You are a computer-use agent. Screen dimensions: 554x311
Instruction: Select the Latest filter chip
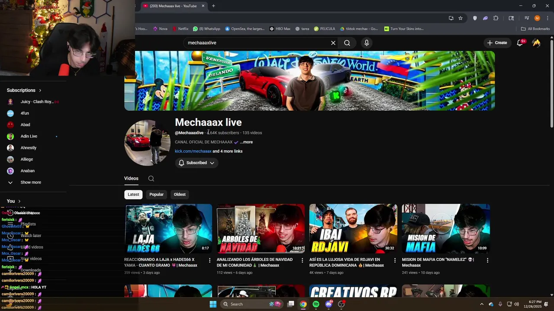coord(133,194)
